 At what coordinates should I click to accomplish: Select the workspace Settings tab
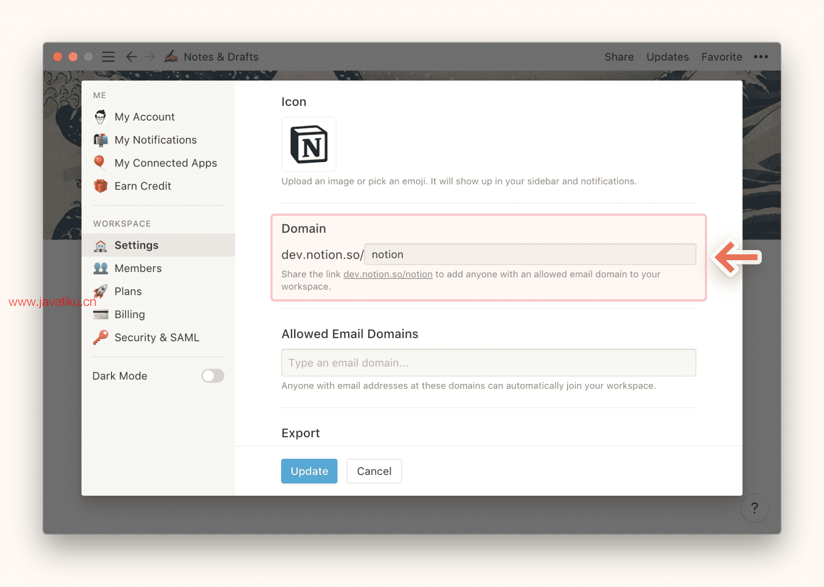tap(158, 245)
